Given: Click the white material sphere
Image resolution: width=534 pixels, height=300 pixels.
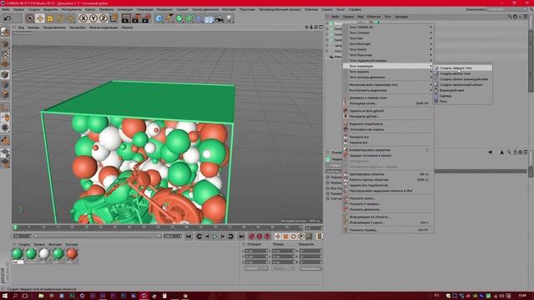Looking at the screenshot, I should (x=44, y=253).
